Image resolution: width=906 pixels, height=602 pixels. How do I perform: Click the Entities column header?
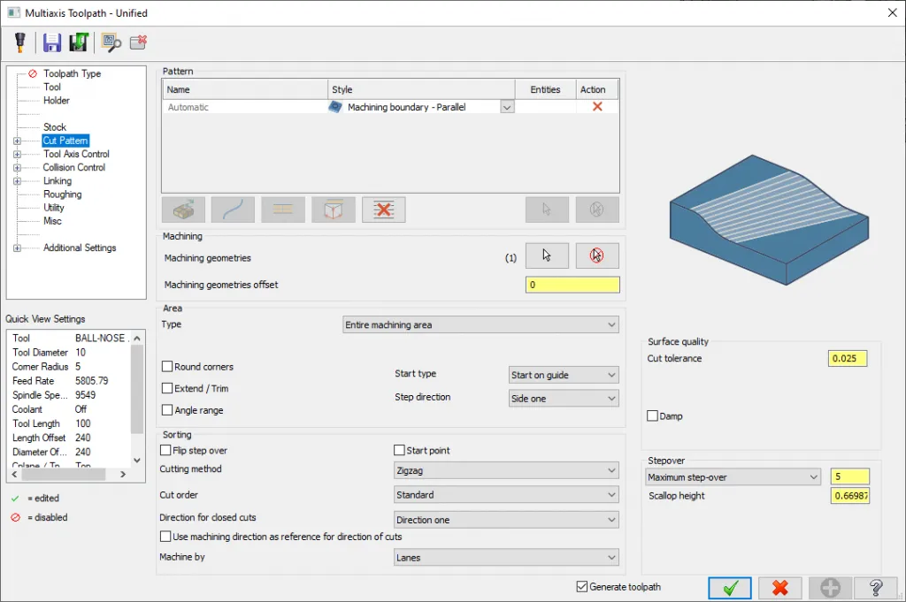click(545, 89)
